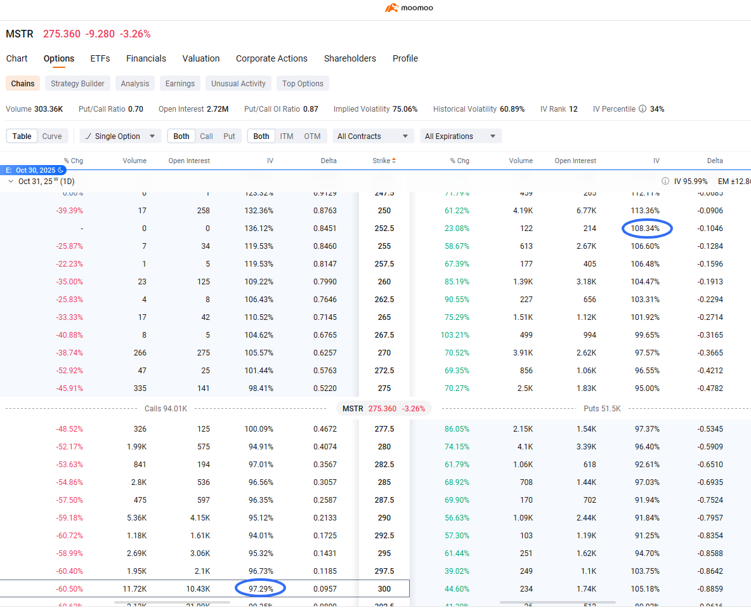Click strike 290 cell

coord(384,517)
